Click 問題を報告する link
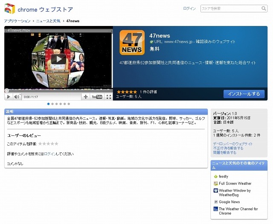Screen dimensions: 273x224 click(225, 152)
